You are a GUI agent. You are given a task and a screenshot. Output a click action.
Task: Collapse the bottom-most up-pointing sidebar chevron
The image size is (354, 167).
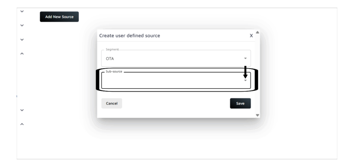pos(22,124)
